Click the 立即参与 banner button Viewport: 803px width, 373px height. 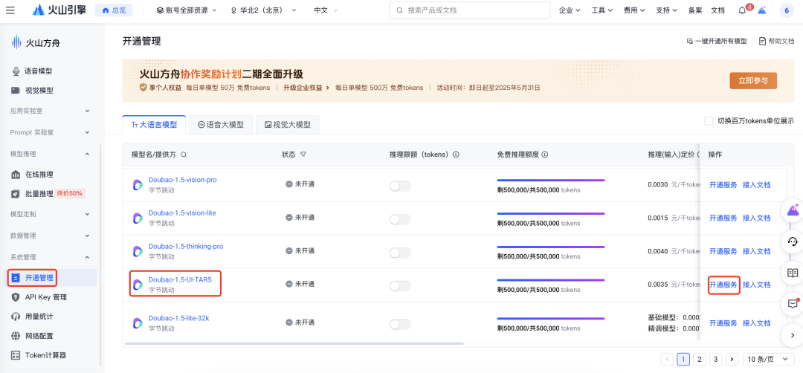[753, 81]
